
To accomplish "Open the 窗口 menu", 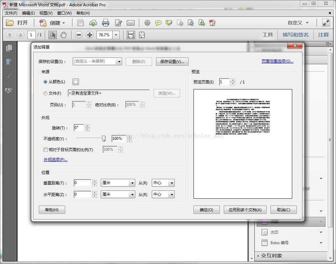I will point(64,13).
